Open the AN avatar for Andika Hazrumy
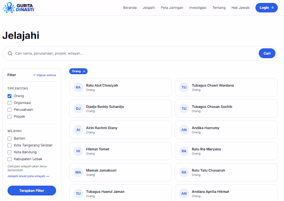The image size is (284, 201). pyautogui.click(x=184, y=130)
